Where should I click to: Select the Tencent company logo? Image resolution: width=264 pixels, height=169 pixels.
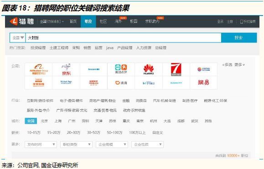(x=93, y=69)
